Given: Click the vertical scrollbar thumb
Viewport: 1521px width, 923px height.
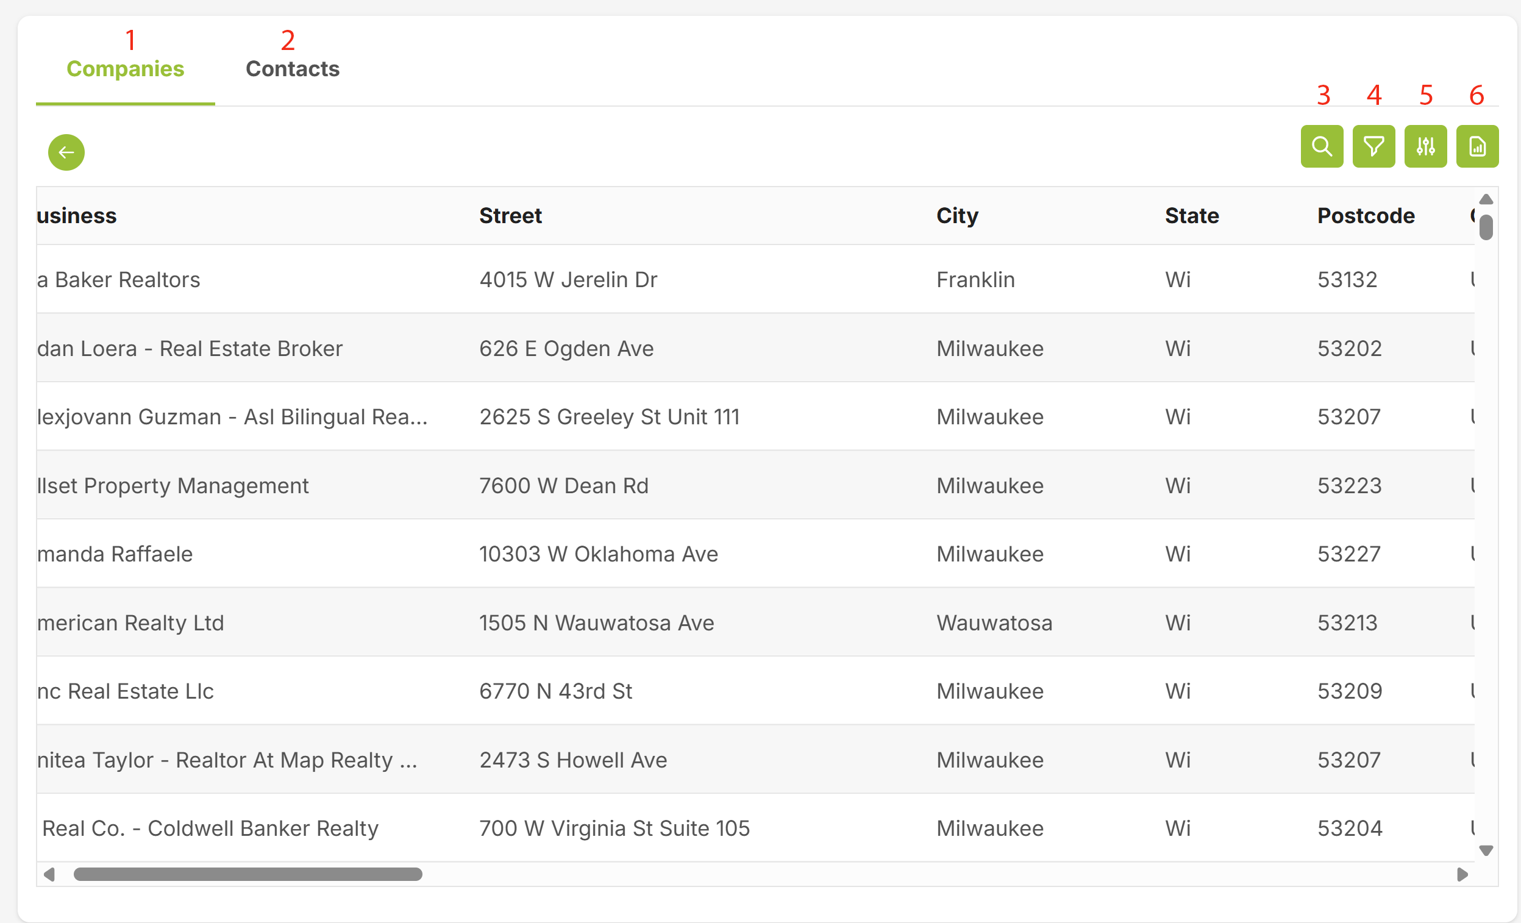Looking at the screenshot, I should pos(1486,227).
